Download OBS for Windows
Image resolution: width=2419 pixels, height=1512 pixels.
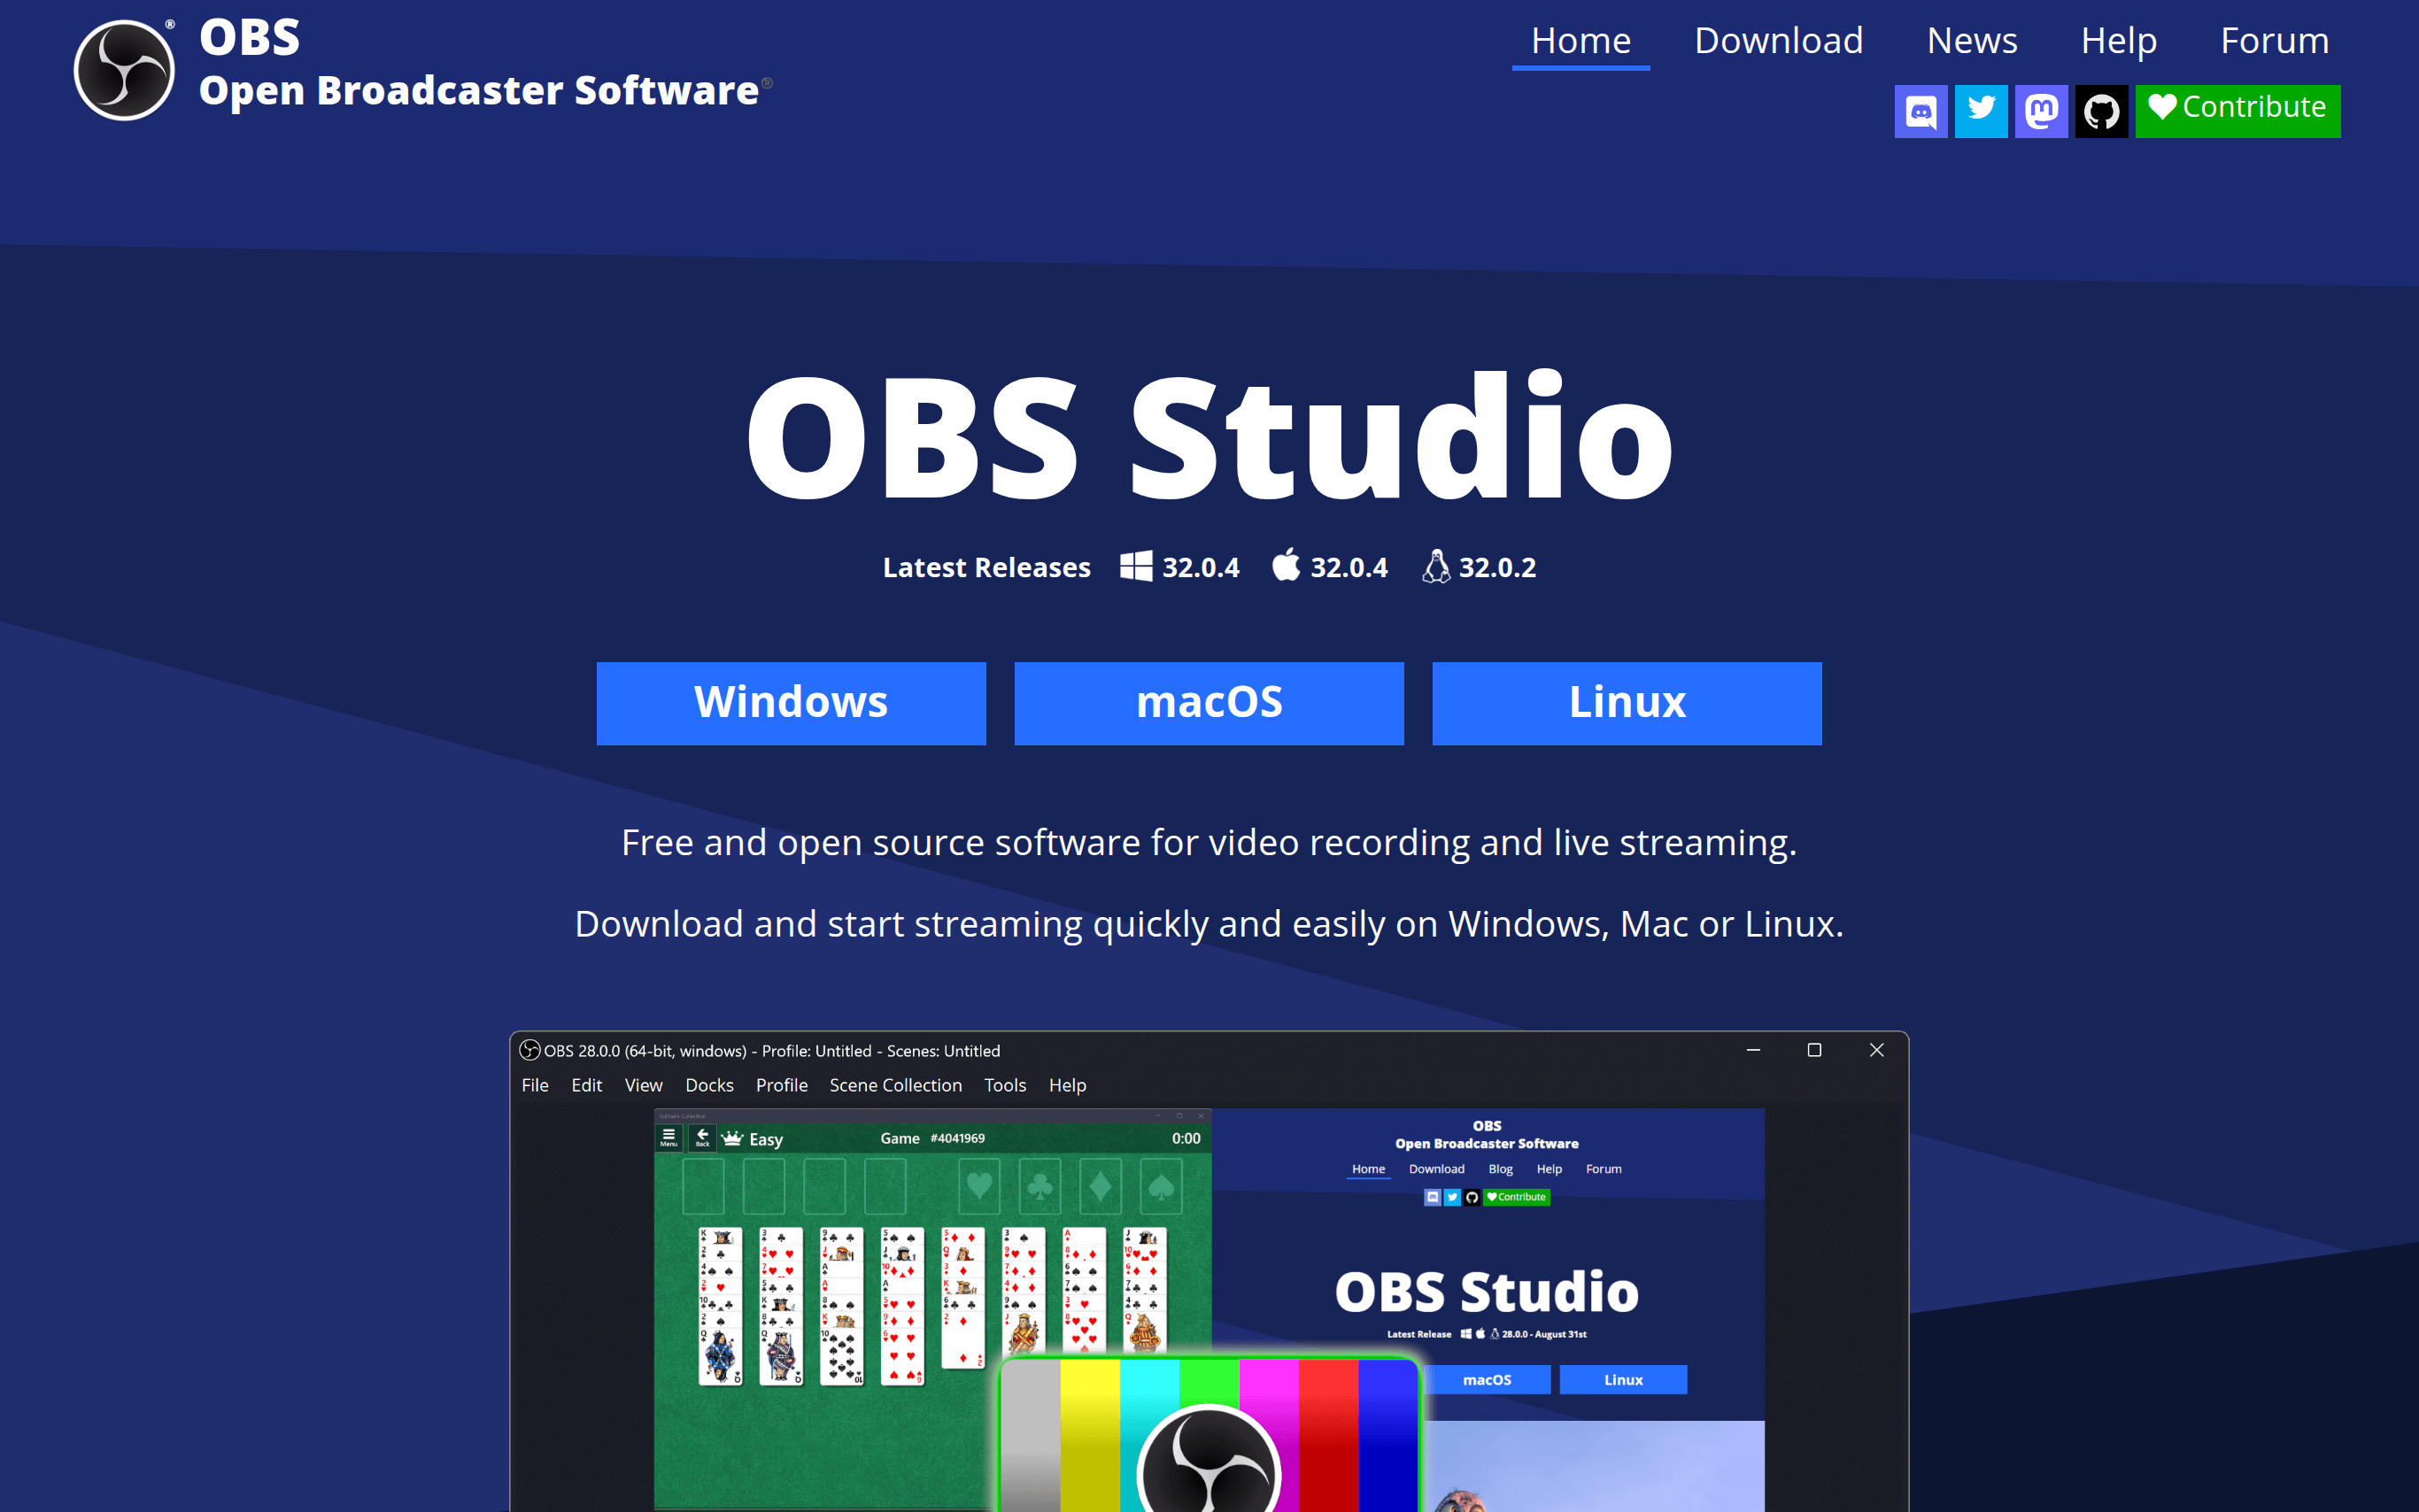[791, 703]
